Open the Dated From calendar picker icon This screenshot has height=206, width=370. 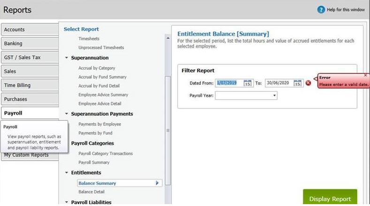248,83
